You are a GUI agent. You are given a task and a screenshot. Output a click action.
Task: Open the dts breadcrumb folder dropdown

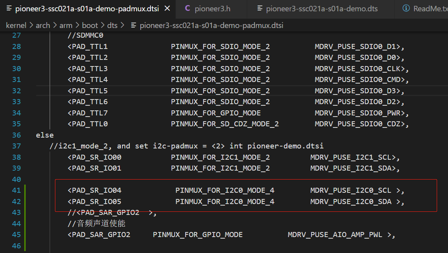112,25
